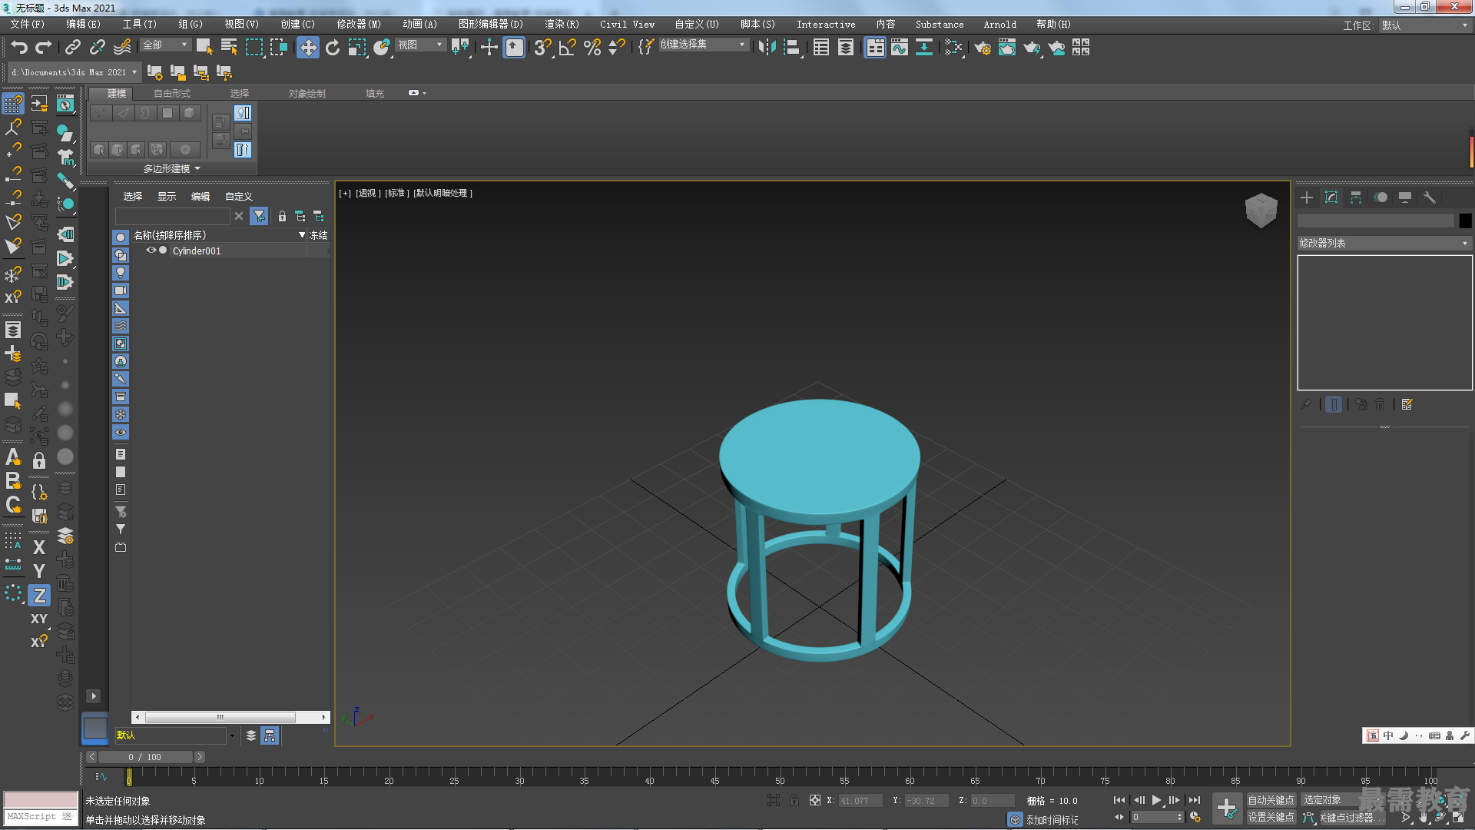This screenshot has height=830, width=1475.
Task: Expand the 多边形建模 ribbon panel
Action: [171, 168]
